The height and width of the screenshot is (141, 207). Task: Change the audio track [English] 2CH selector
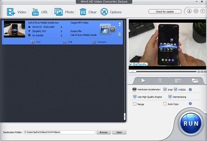tap(61, 31)
